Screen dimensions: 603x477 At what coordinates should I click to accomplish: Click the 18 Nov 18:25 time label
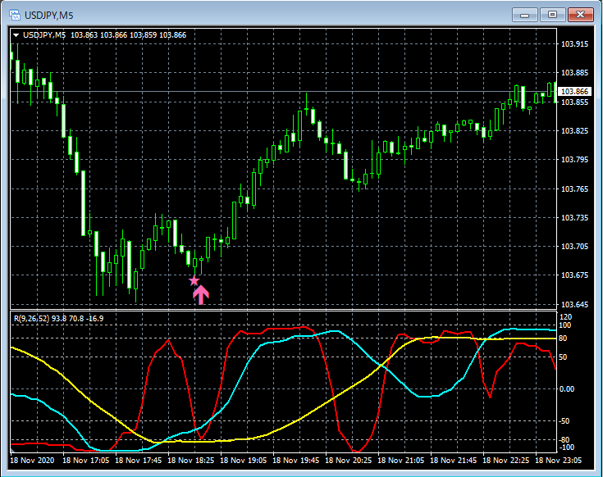[x=193, y=461]
